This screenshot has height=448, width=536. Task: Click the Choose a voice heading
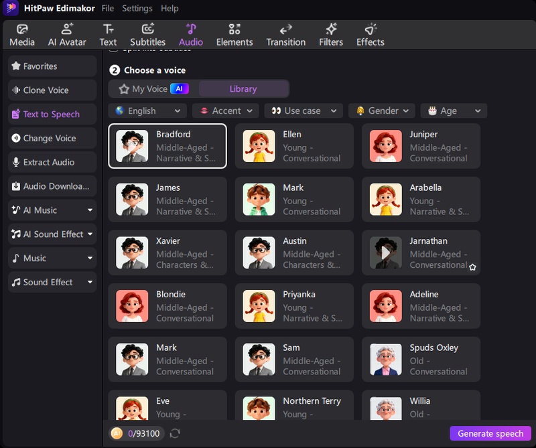(x=155, y=70)
